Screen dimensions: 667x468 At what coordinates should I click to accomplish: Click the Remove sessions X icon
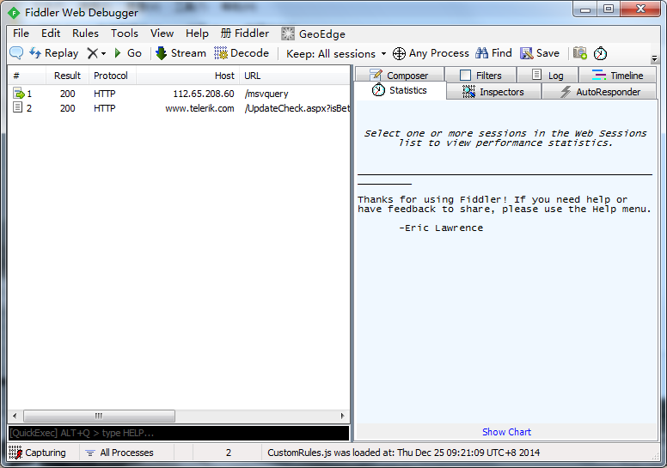pyautogui.click(x=92, y=53)
